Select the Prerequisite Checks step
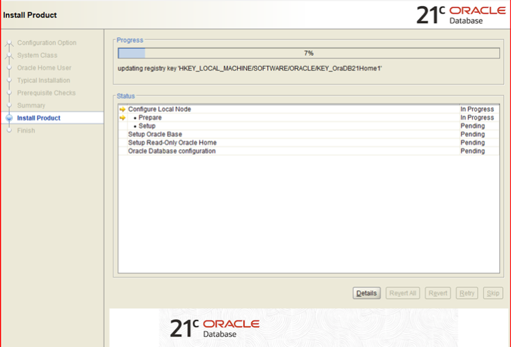Screen dimensions: 511x347 pyautogui.click(x=46, y=93)
